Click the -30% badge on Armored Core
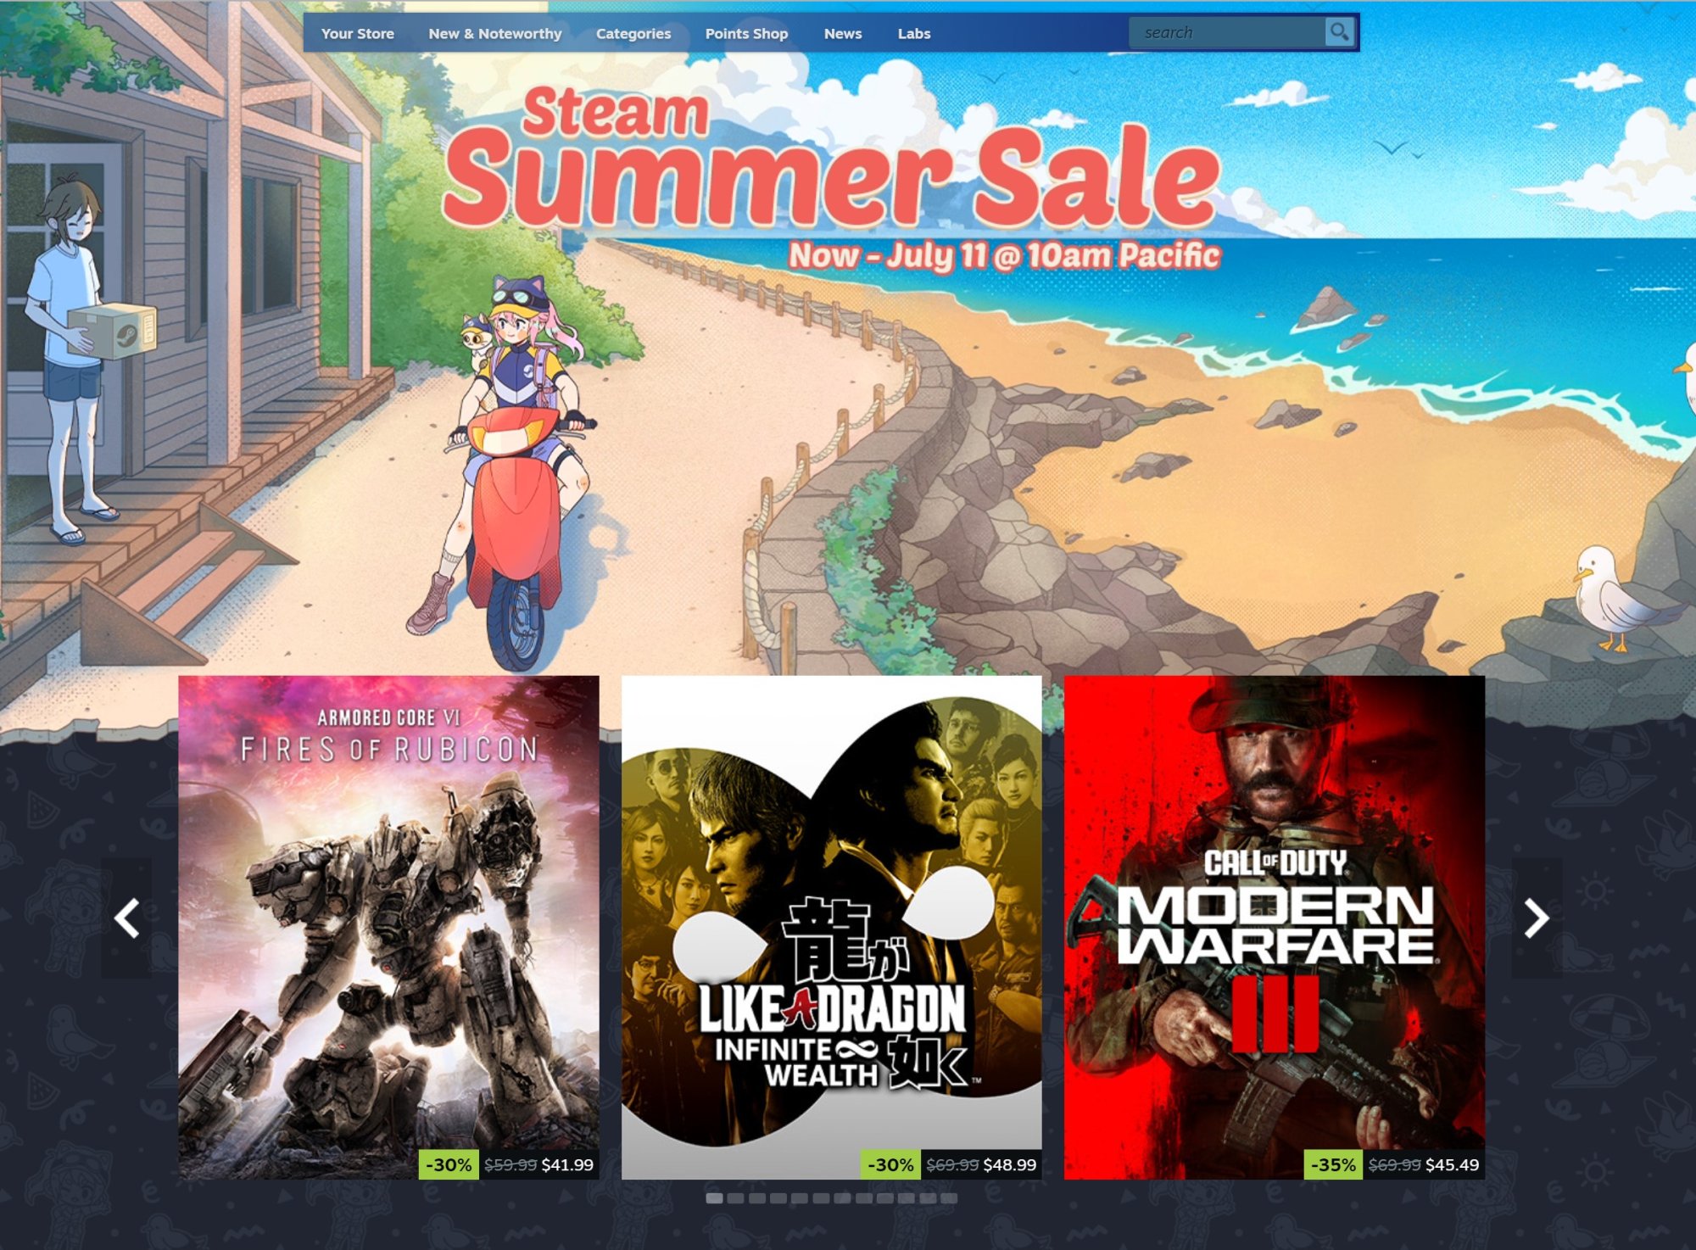This screenshot has width=1696, height=1250. point(449,1164)
